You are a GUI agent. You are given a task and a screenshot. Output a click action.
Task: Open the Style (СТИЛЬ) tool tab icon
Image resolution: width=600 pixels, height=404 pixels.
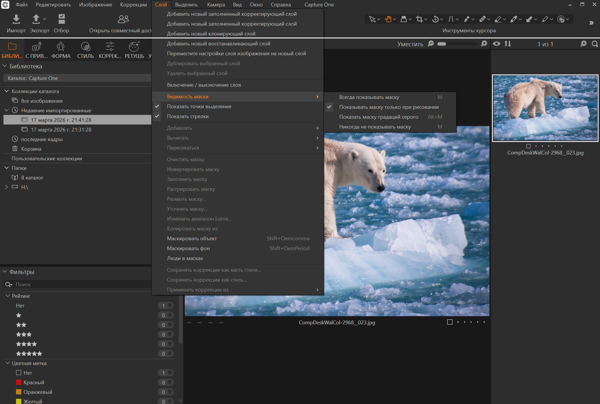pos(85,47)
